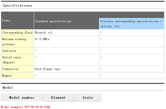The width and height of the screenshot is (166, 109).
Task: Click the Indicator row's standard specification dash
Action: [x=36, y=51]
